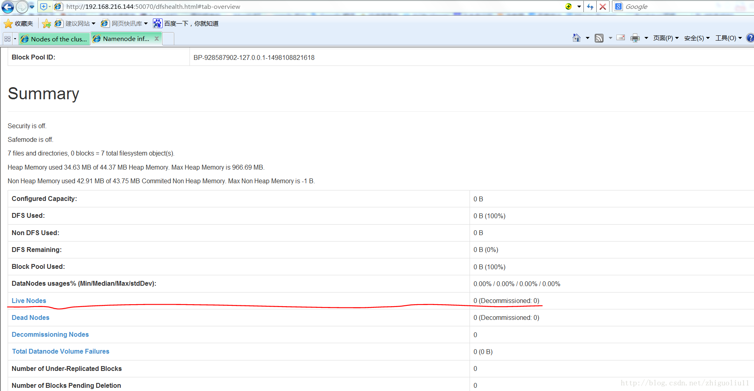Click the Google search provider icon

click(618, 7)
